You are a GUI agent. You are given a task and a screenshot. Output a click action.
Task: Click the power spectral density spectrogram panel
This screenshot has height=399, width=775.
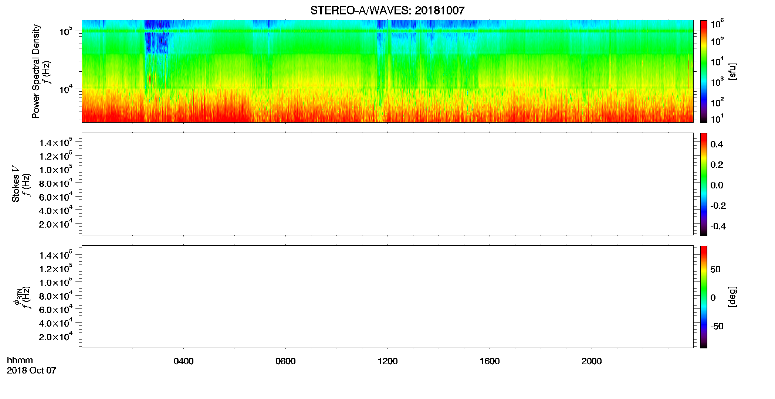pos(387,71)
